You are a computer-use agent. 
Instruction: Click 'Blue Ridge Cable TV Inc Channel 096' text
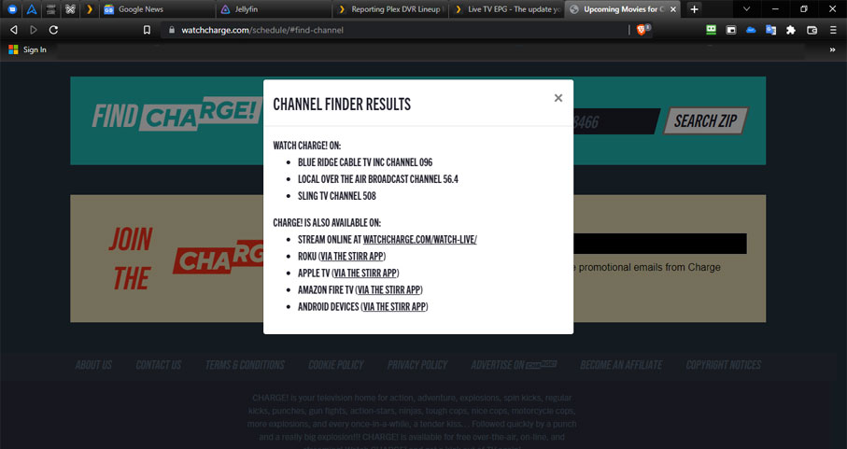[x=365, y=162]
